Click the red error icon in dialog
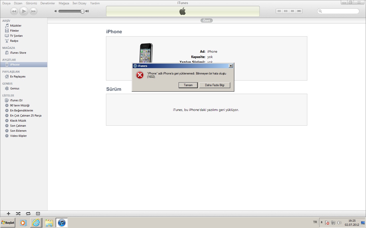The height and width of the screenshot is (228, 366). (x=140, y=75)
